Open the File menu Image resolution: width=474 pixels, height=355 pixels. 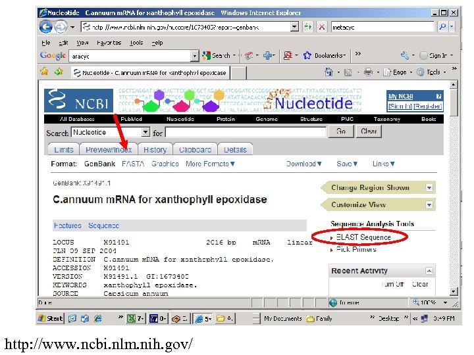[46, 43]
